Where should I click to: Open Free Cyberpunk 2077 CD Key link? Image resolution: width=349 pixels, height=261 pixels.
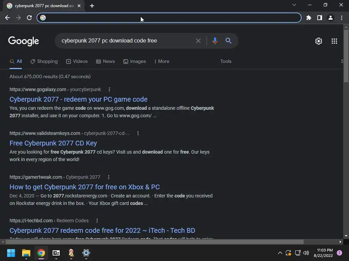(53, 143)
